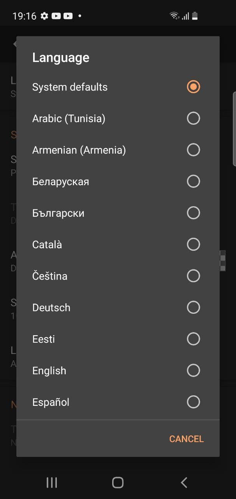Tap the settings gear status bar icon

(x=44, y=16)
